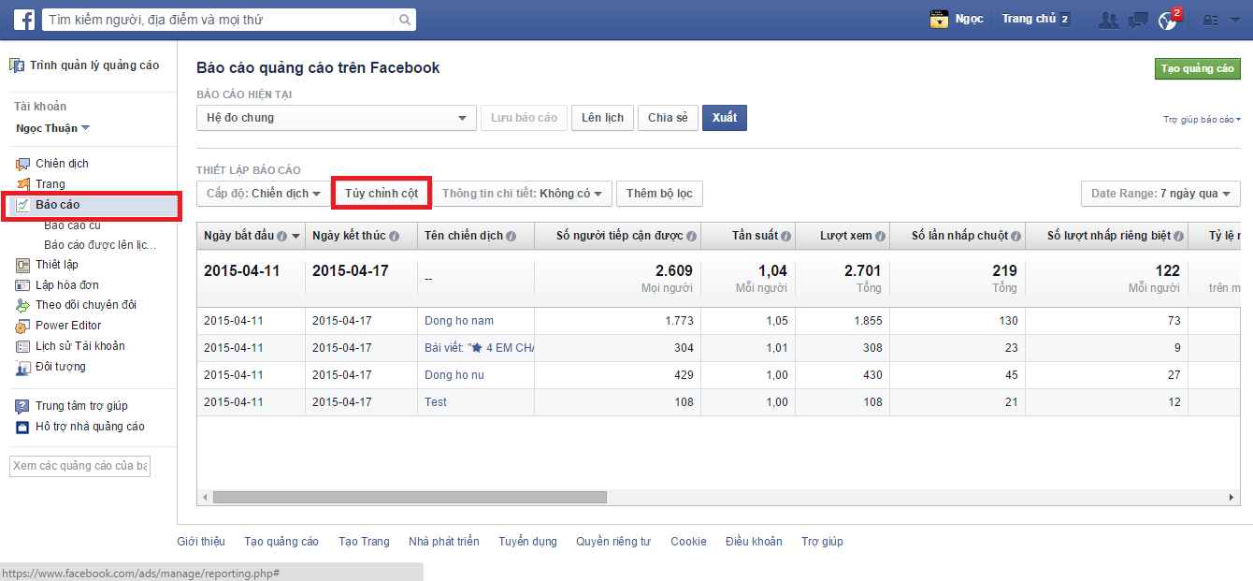Click the Thiết lập sidebar icon

23,265
